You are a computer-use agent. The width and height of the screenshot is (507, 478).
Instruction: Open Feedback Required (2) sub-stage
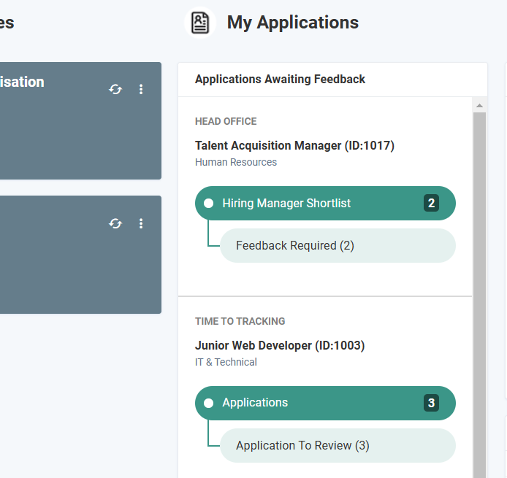click(x=338, y=246)
